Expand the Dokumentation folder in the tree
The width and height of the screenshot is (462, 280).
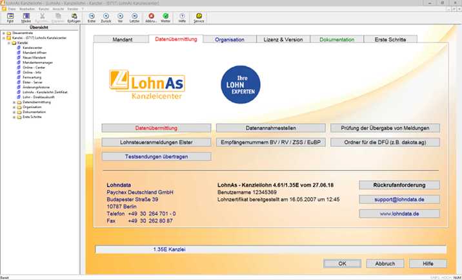click(14, 112)
